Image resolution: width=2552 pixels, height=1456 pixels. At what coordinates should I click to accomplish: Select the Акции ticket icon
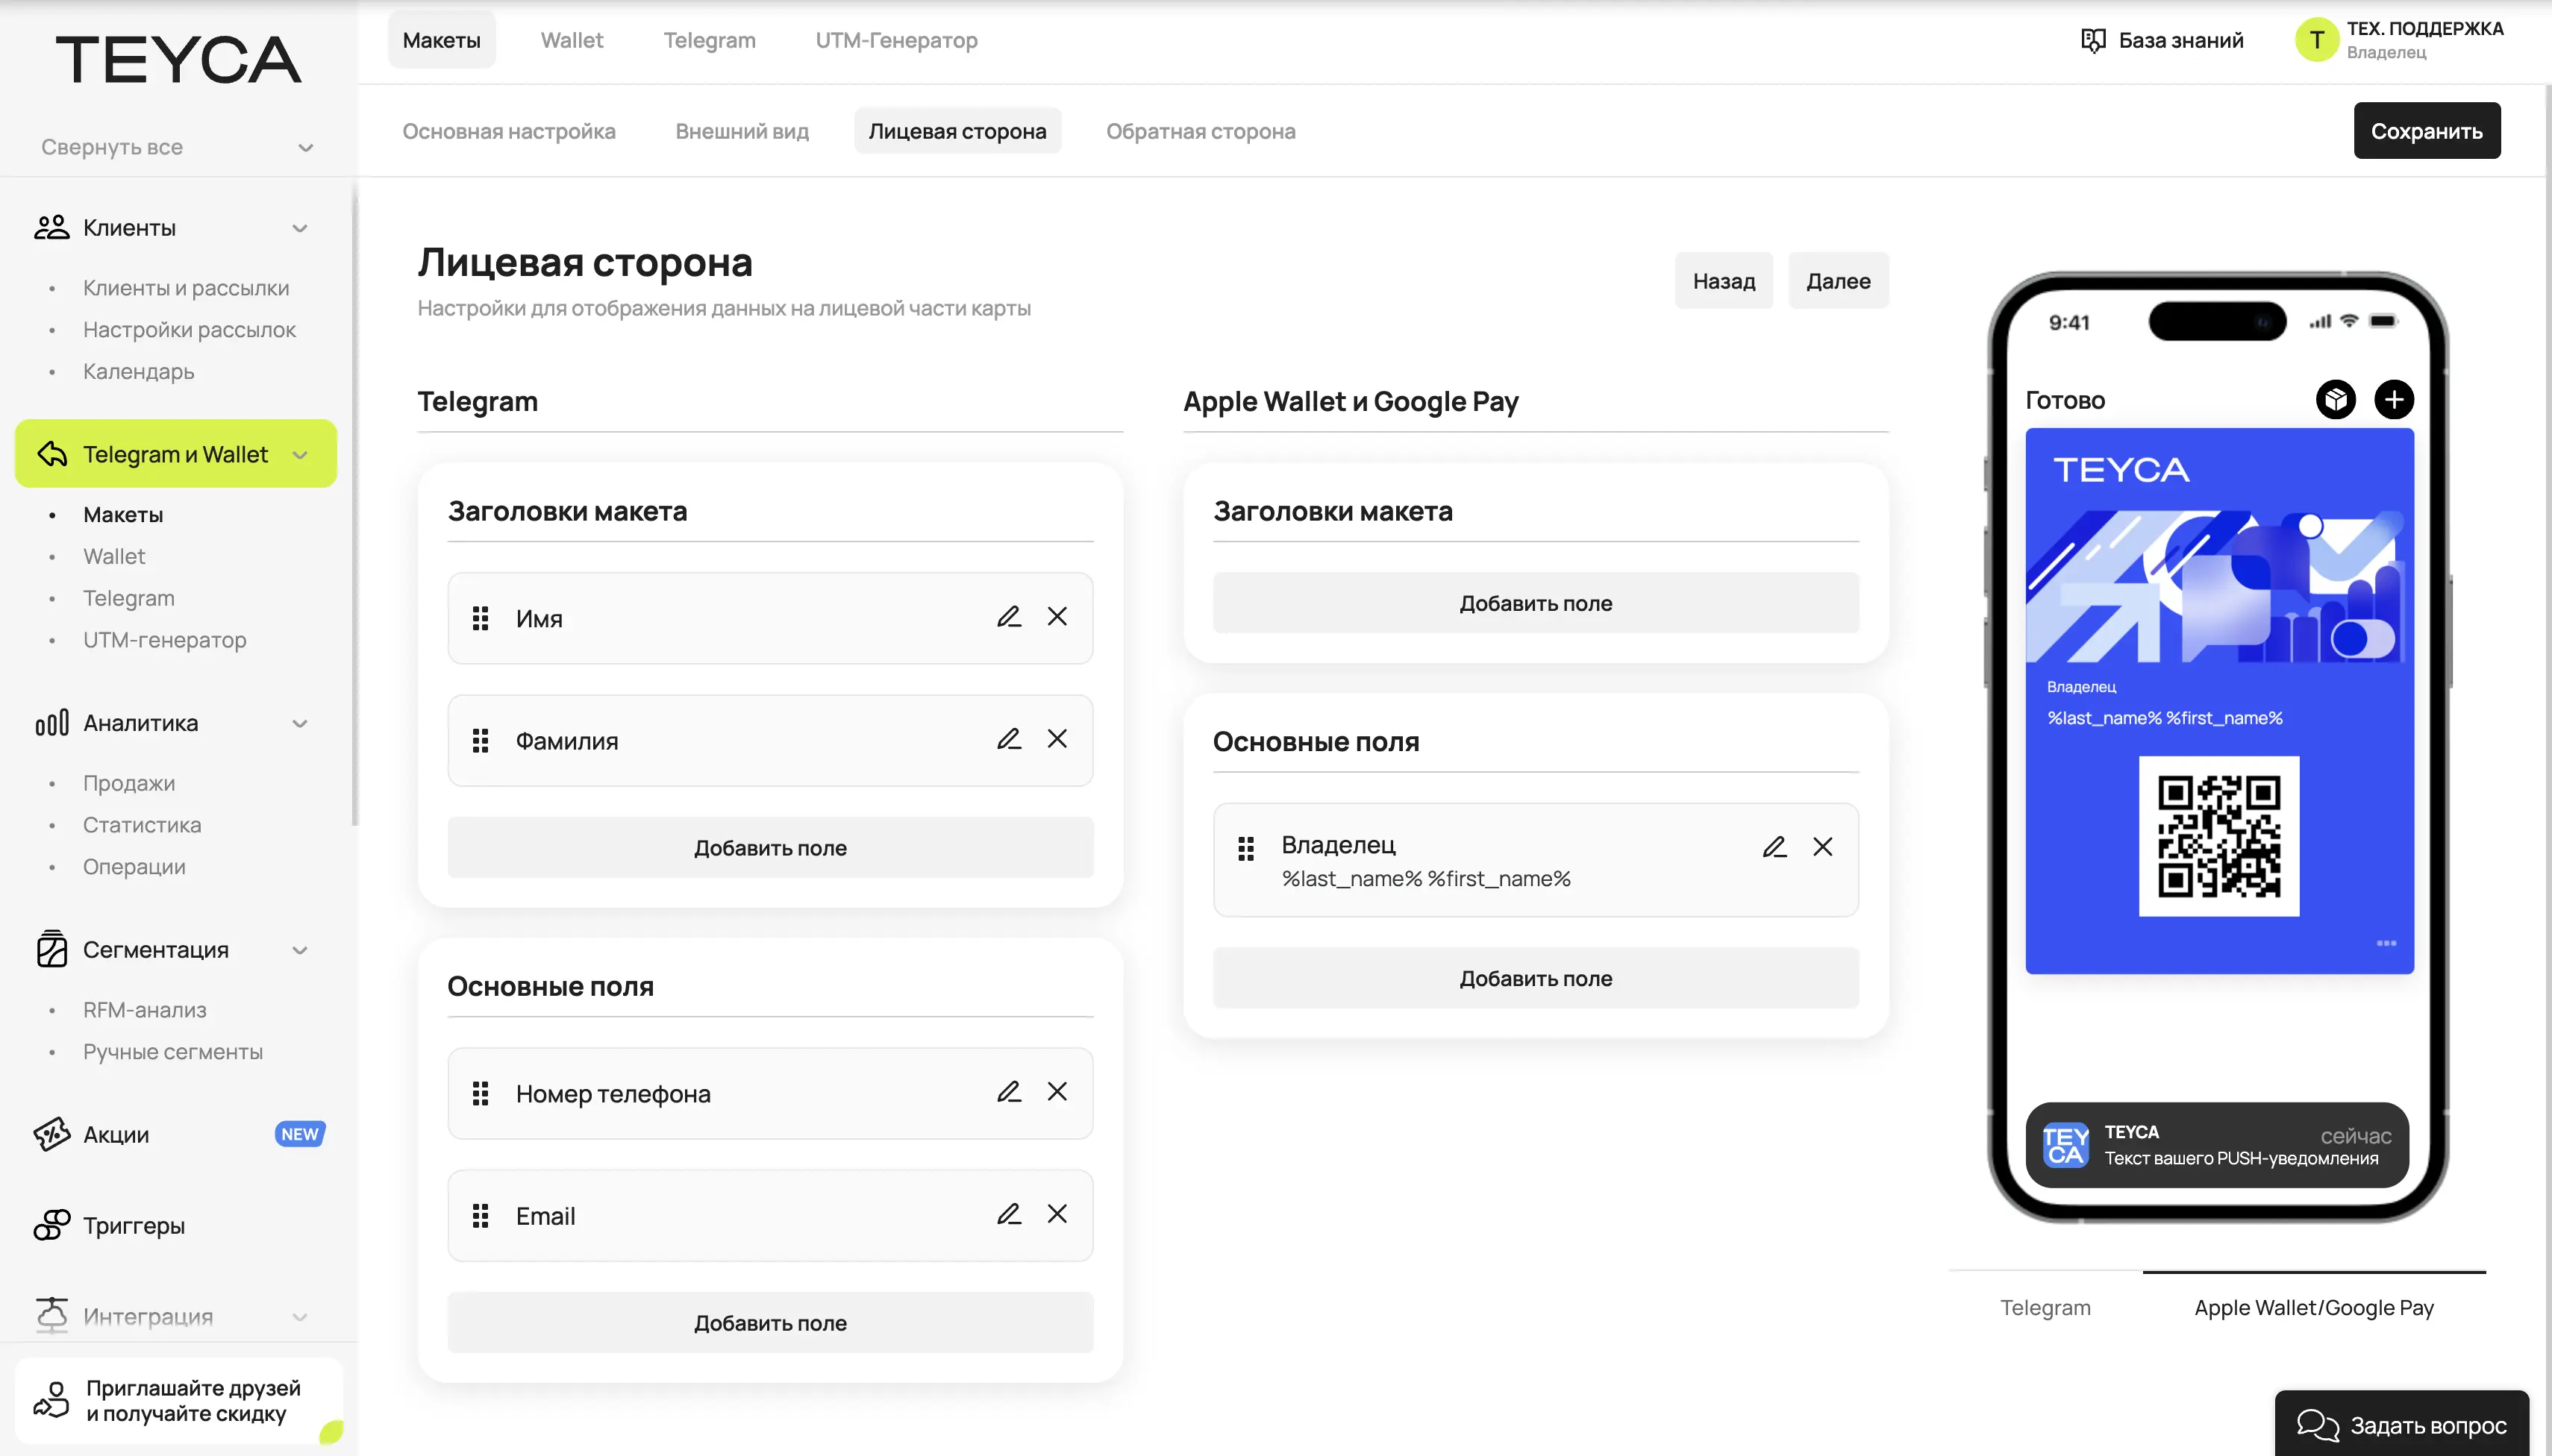point(52,1135)
